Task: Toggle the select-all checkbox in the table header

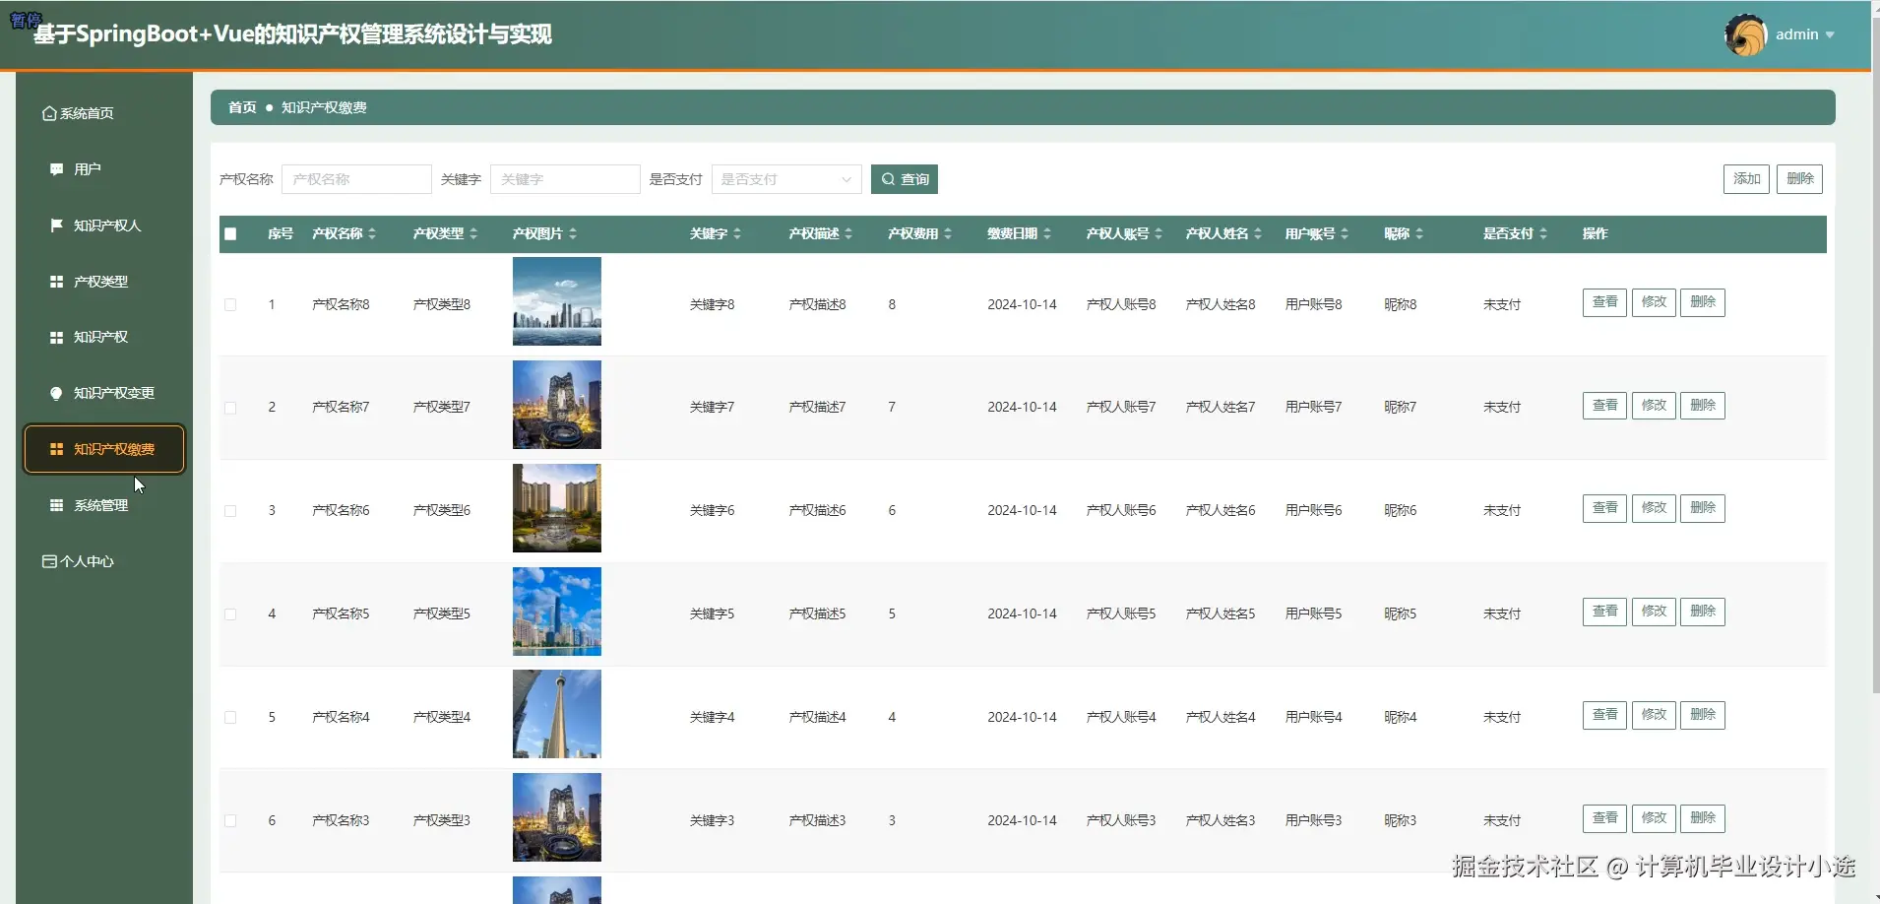Action: click(230, 233)
